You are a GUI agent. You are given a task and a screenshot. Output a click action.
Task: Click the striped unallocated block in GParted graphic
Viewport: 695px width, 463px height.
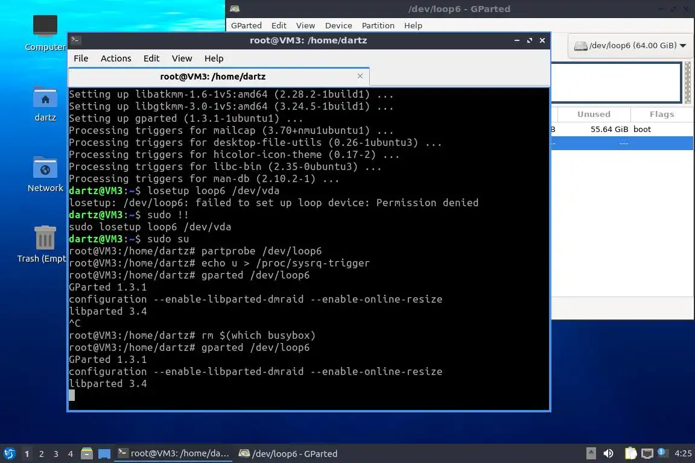[688, 83]
